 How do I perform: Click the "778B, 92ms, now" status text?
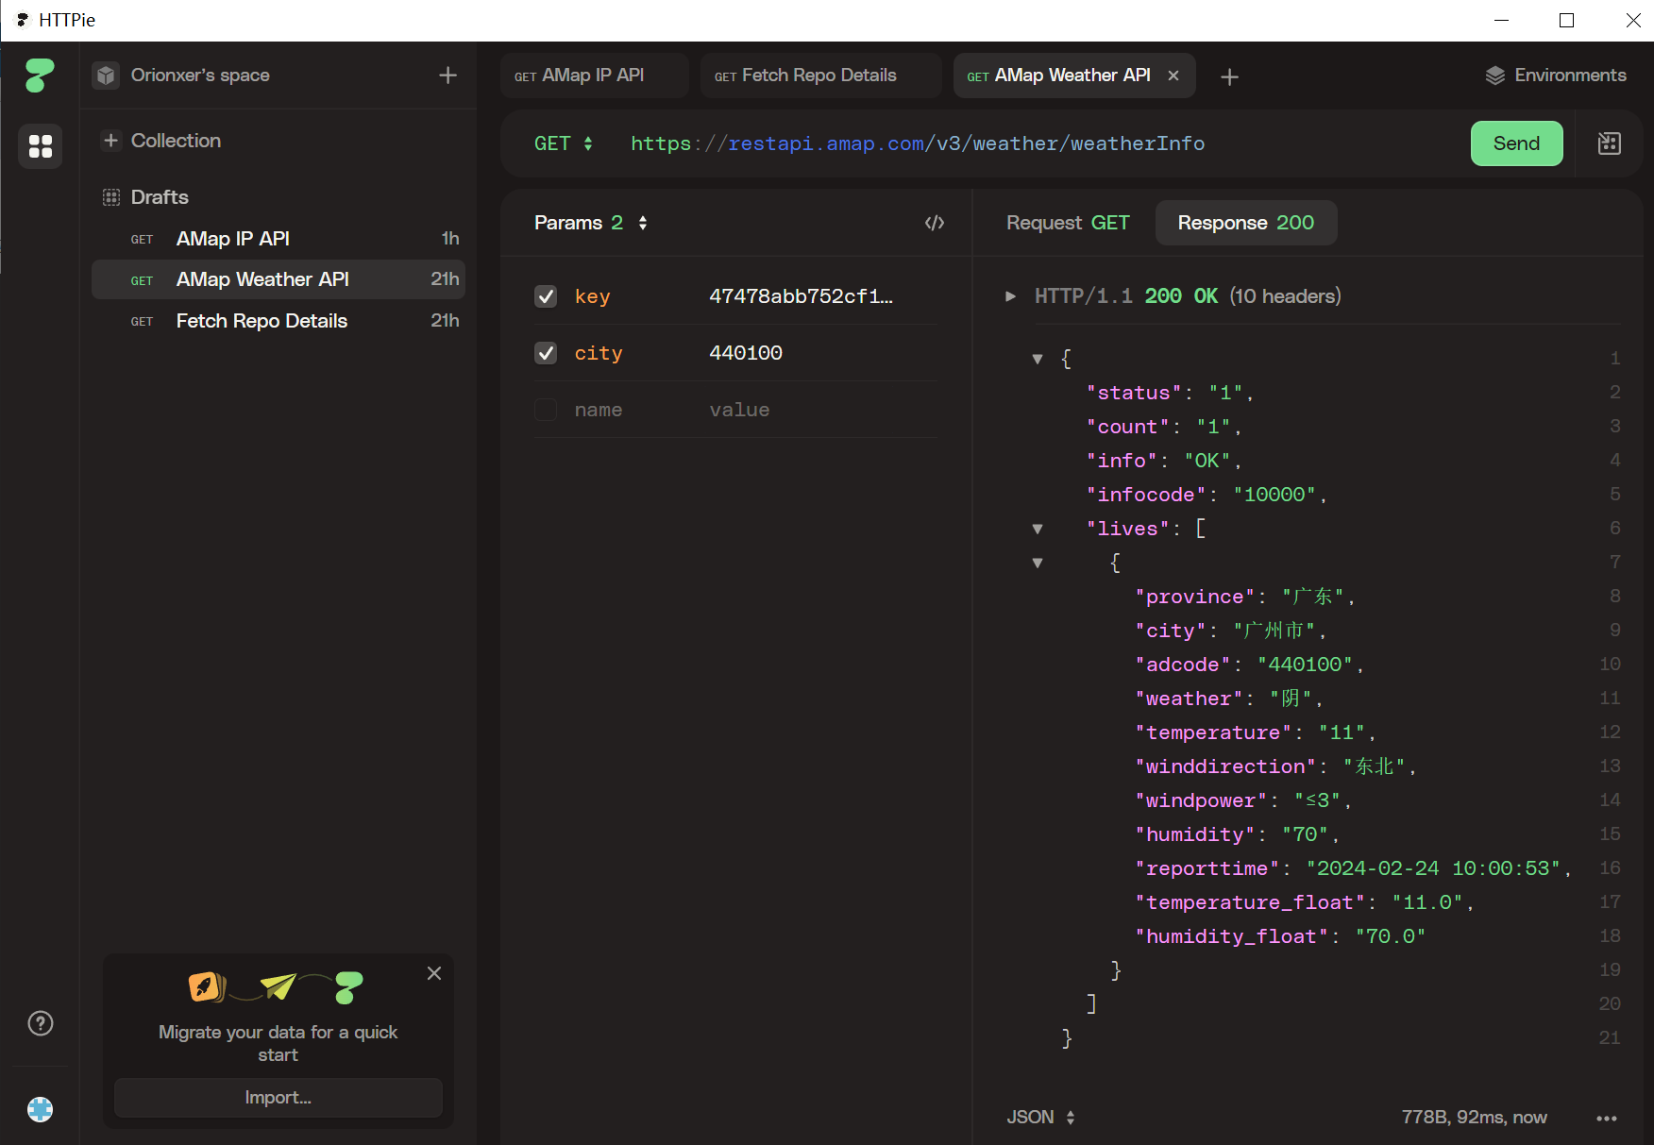coord(1475,1118)
